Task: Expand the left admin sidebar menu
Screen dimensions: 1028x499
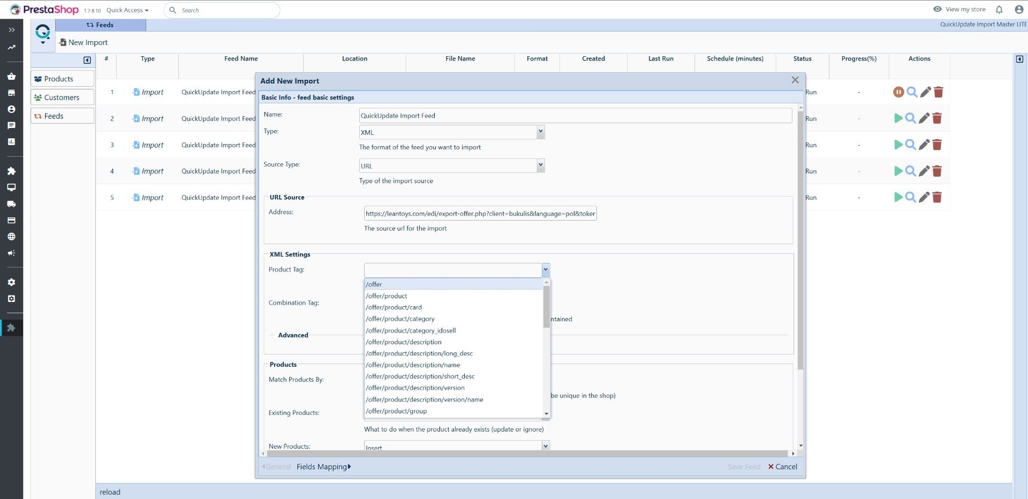Action: pos(11,30)
